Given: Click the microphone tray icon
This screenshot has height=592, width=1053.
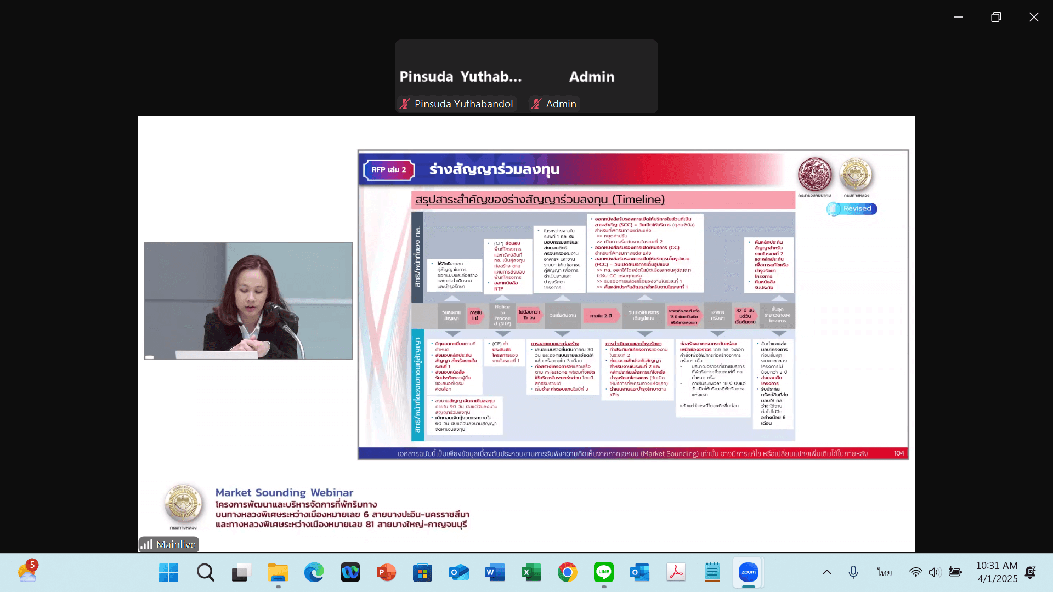Looking at the screenshot, I should point(853,572).
